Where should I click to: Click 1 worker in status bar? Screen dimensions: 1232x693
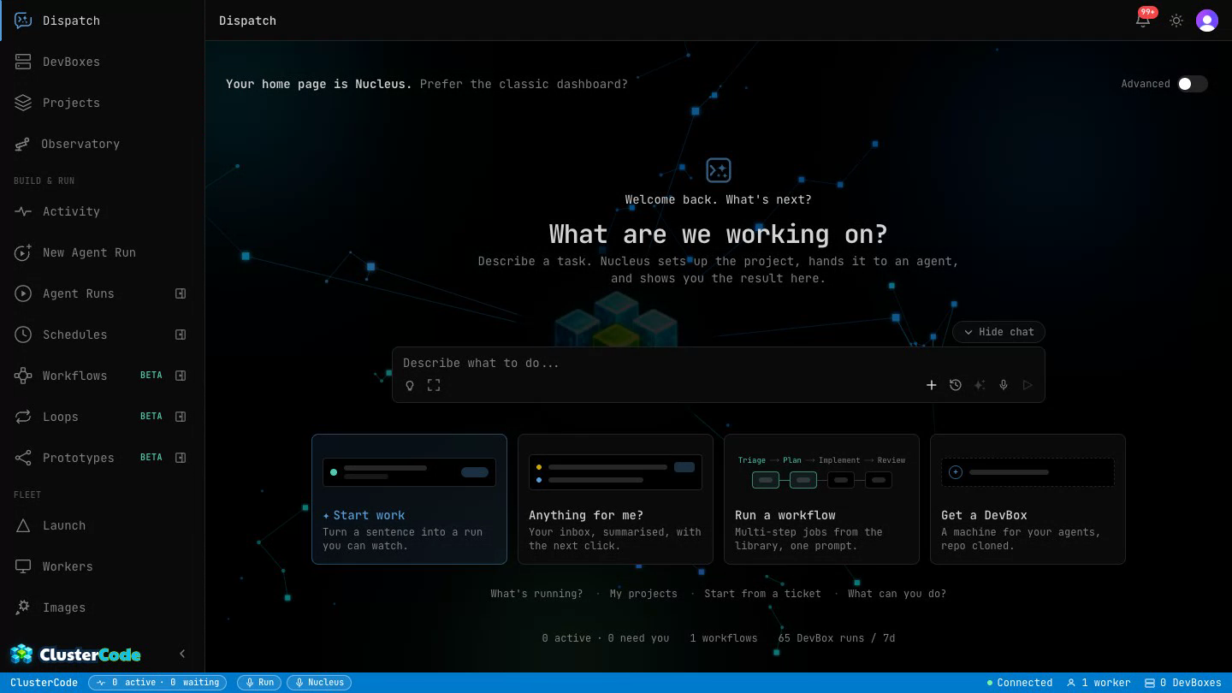tap(1099, 683)
